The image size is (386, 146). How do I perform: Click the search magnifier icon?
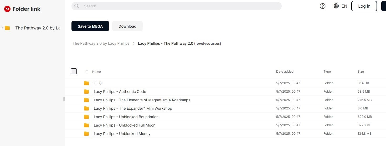pos(77,6)
